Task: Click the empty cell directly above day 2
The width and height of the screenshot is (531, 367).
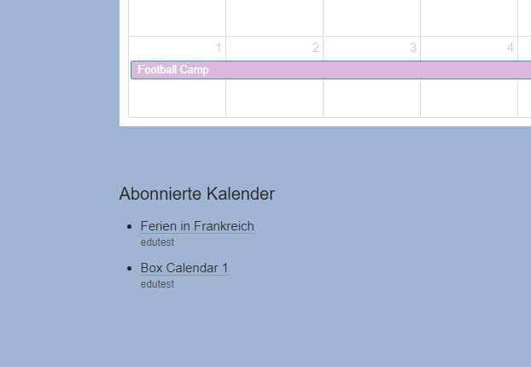Action: click(x=274, y=17)
